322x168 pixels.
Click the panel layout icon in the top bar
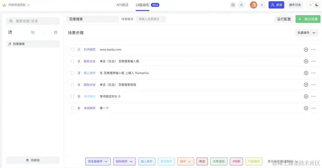click(233, 5)
